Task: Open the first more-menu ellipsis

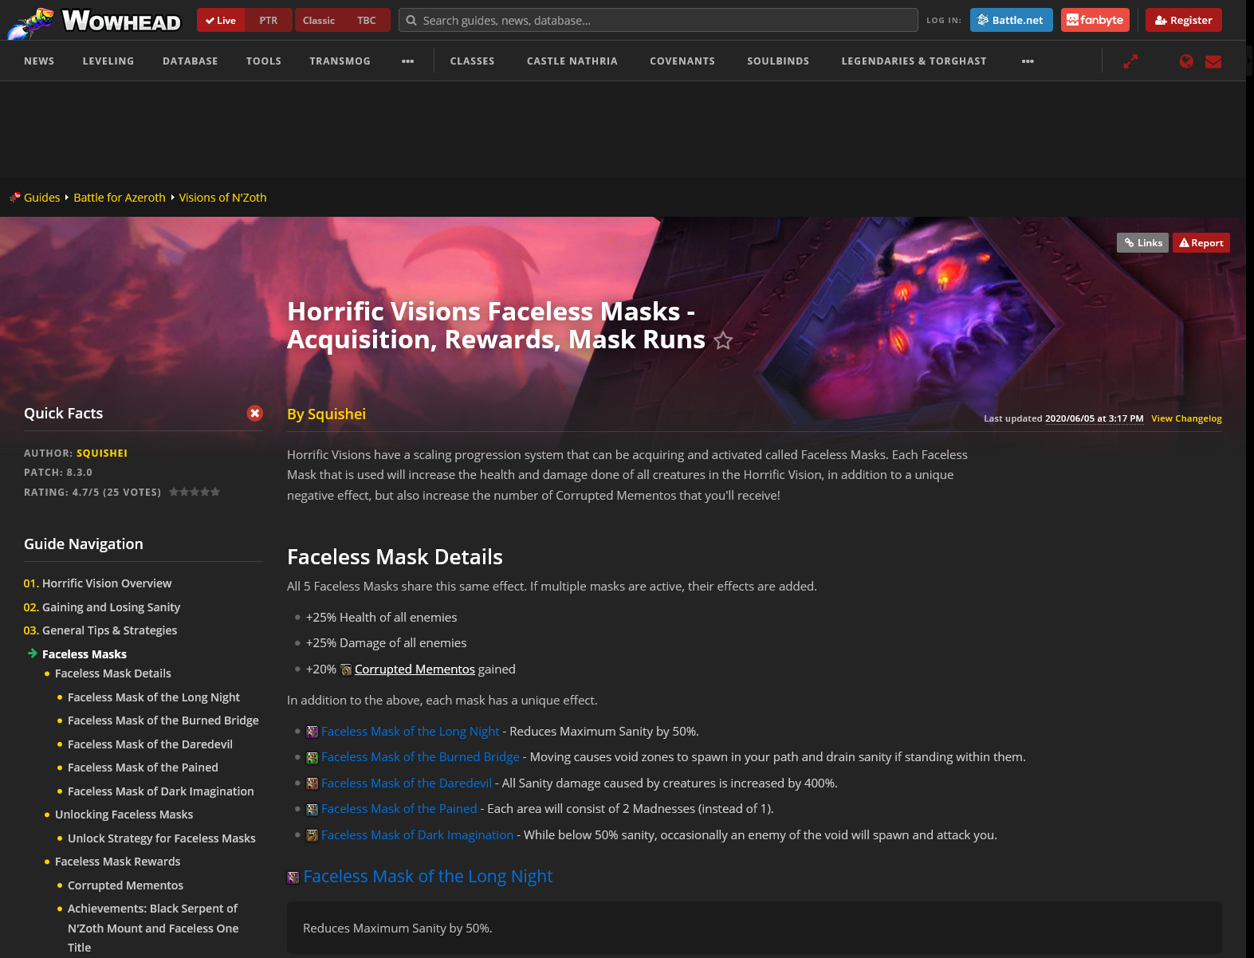Action: pos(408,61)
